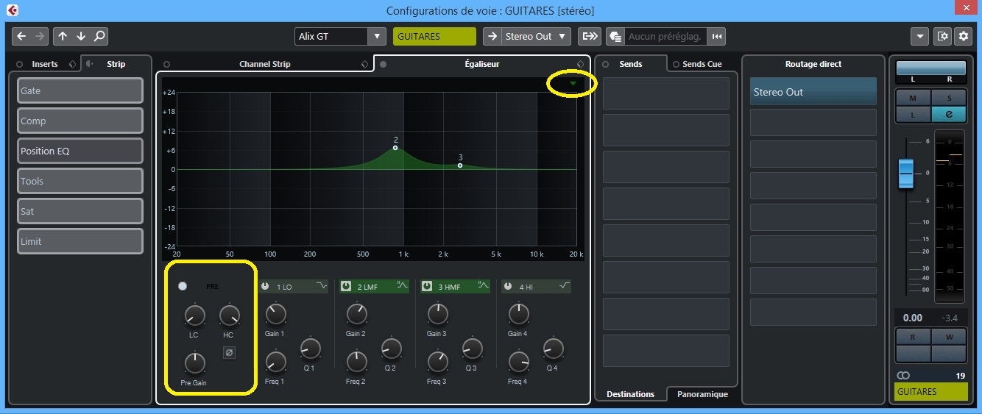Viewport: 982px width, 414px height.
Task: Select the Comp strip module
Action: click(x=80, y=121)
